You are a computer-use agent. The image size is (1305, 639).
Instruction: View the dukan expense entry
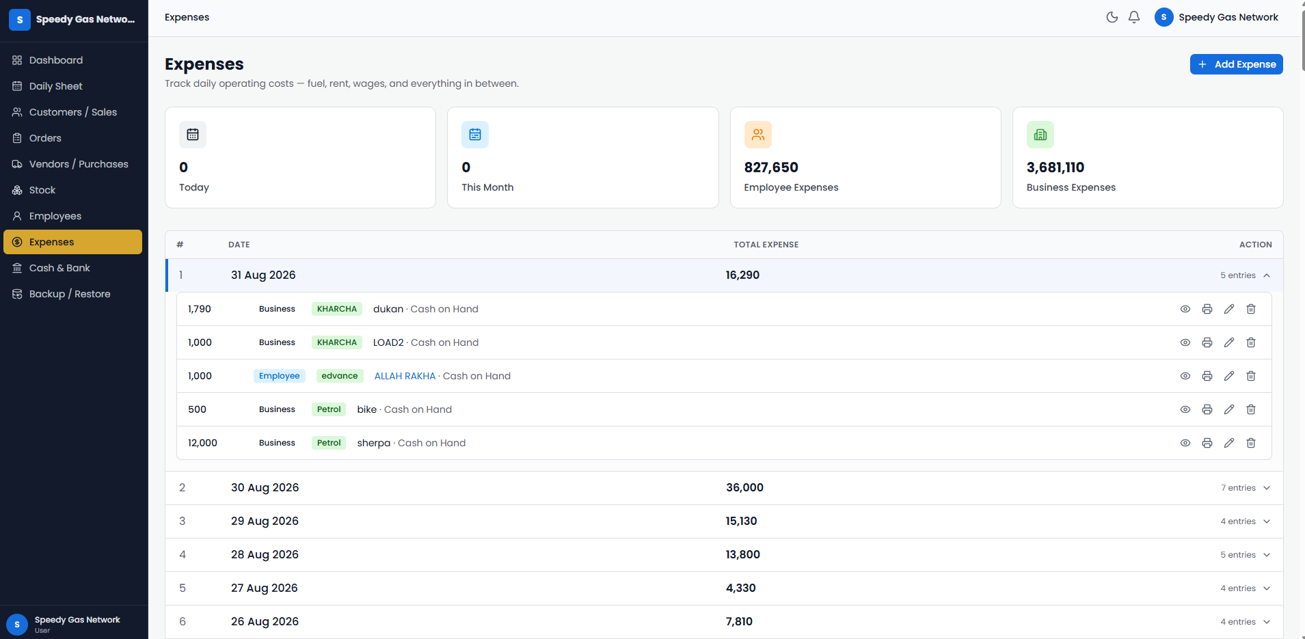1185,309
